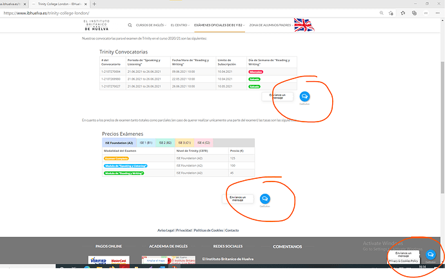This screenshot has width=445, height=278.
Task: Select the ISE Foundation (A2) tab
Action: point(119,143)
